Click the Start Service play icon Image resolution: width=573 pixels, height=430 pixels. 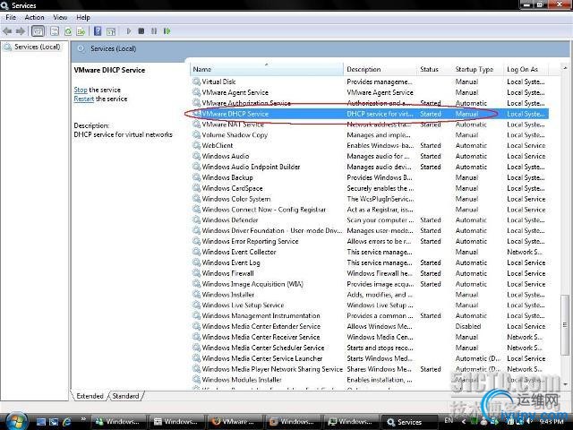pos(129,31)
